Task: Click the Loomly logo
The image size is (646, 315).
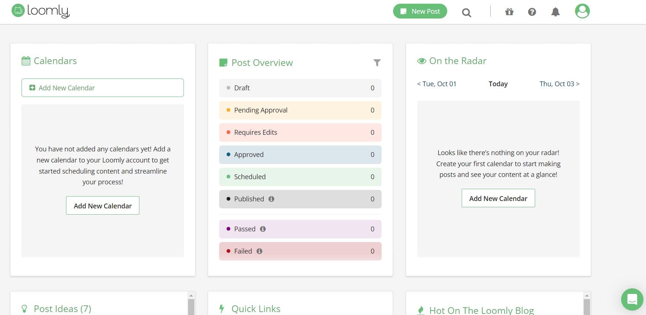Action: pos(40,11)
